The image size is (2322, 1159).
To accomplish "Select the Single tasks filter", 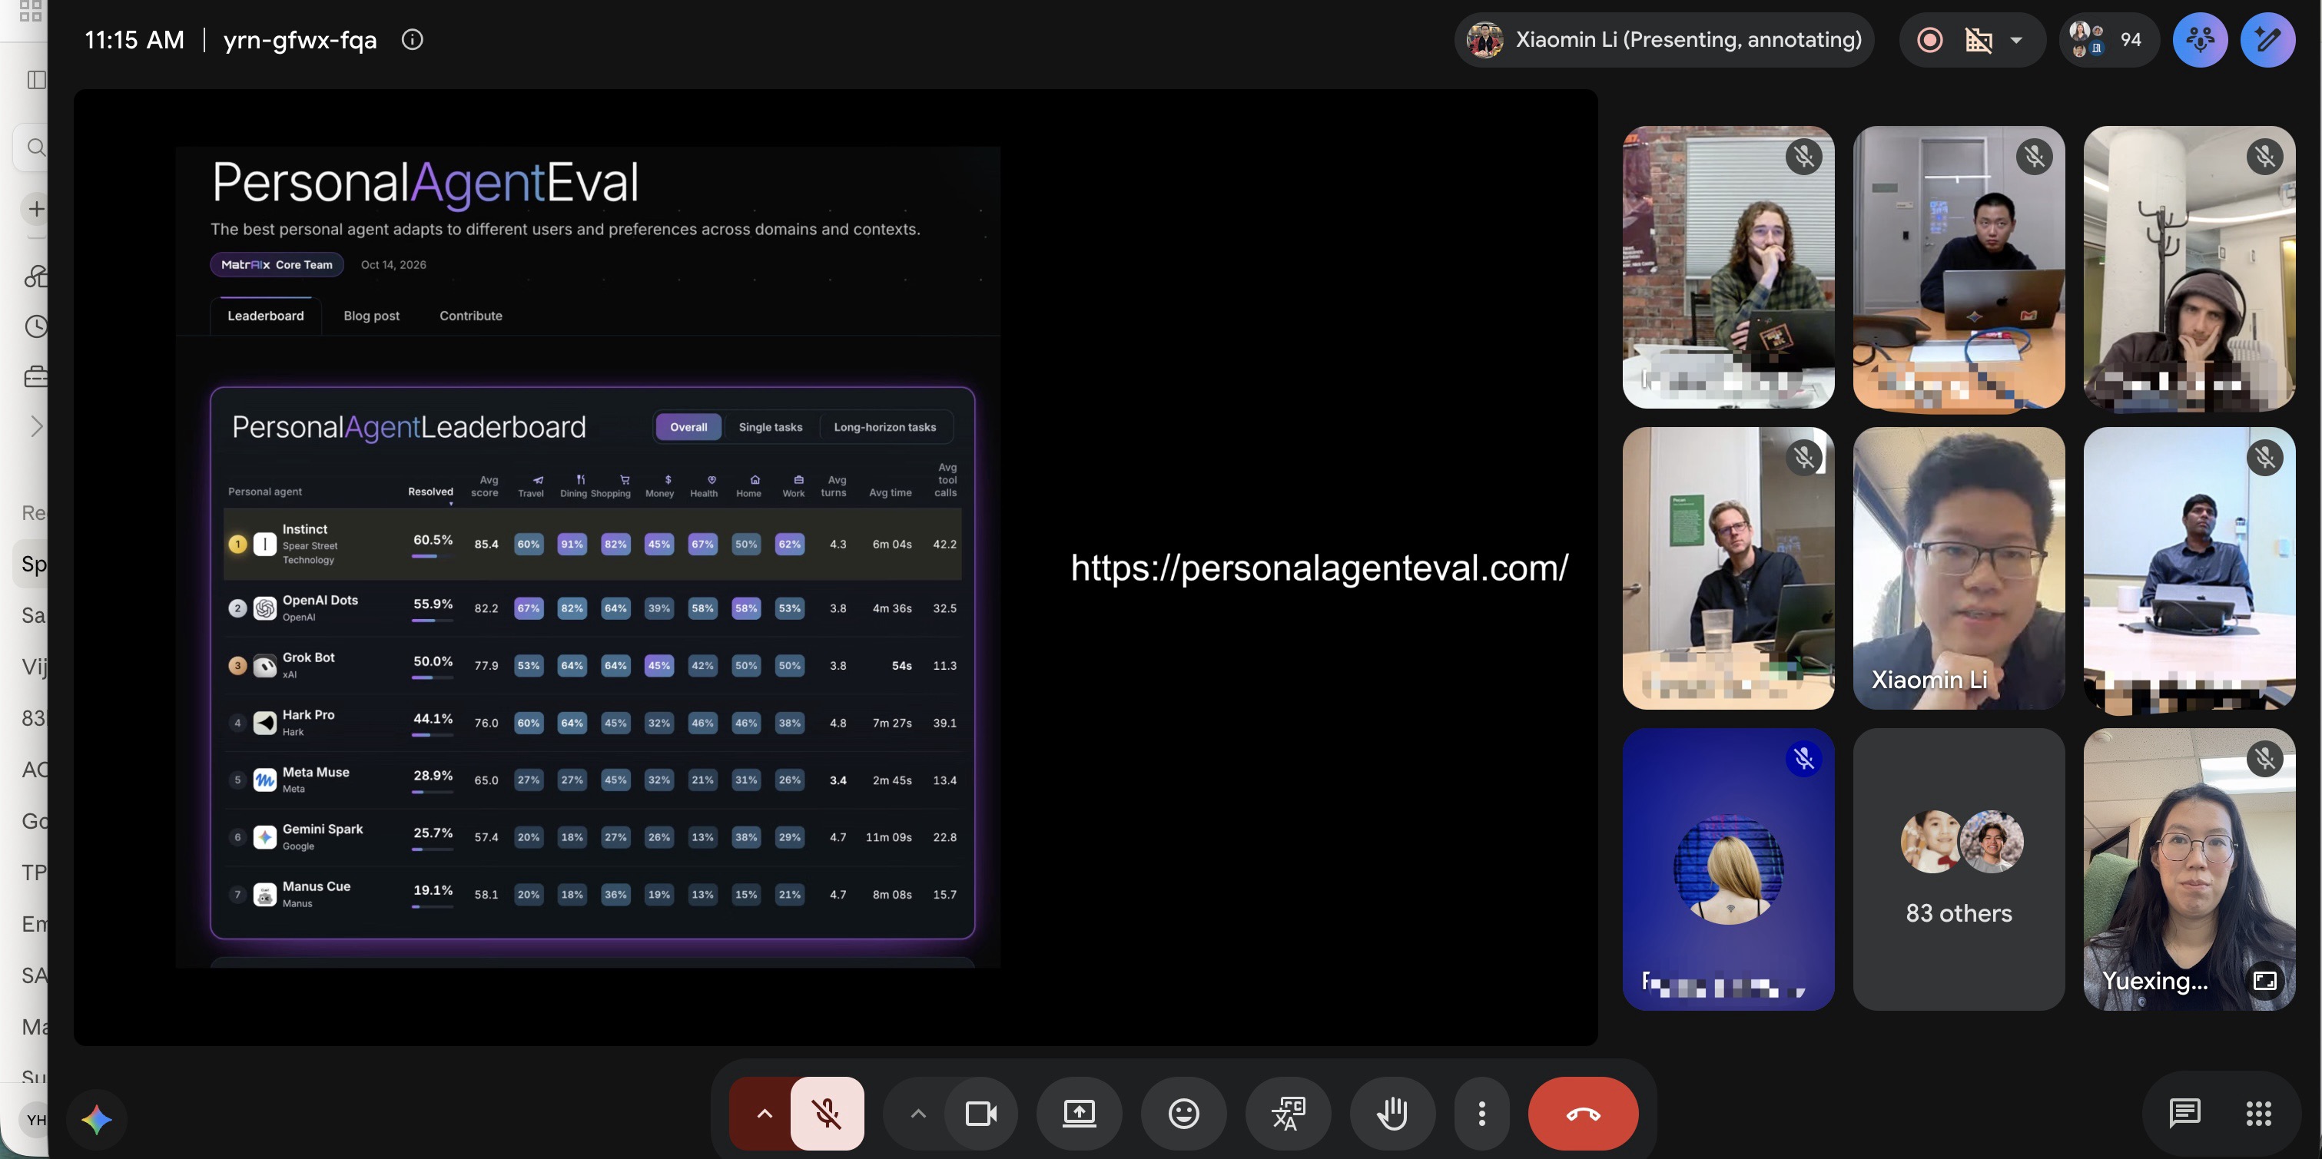I will [x=770, y=427].
